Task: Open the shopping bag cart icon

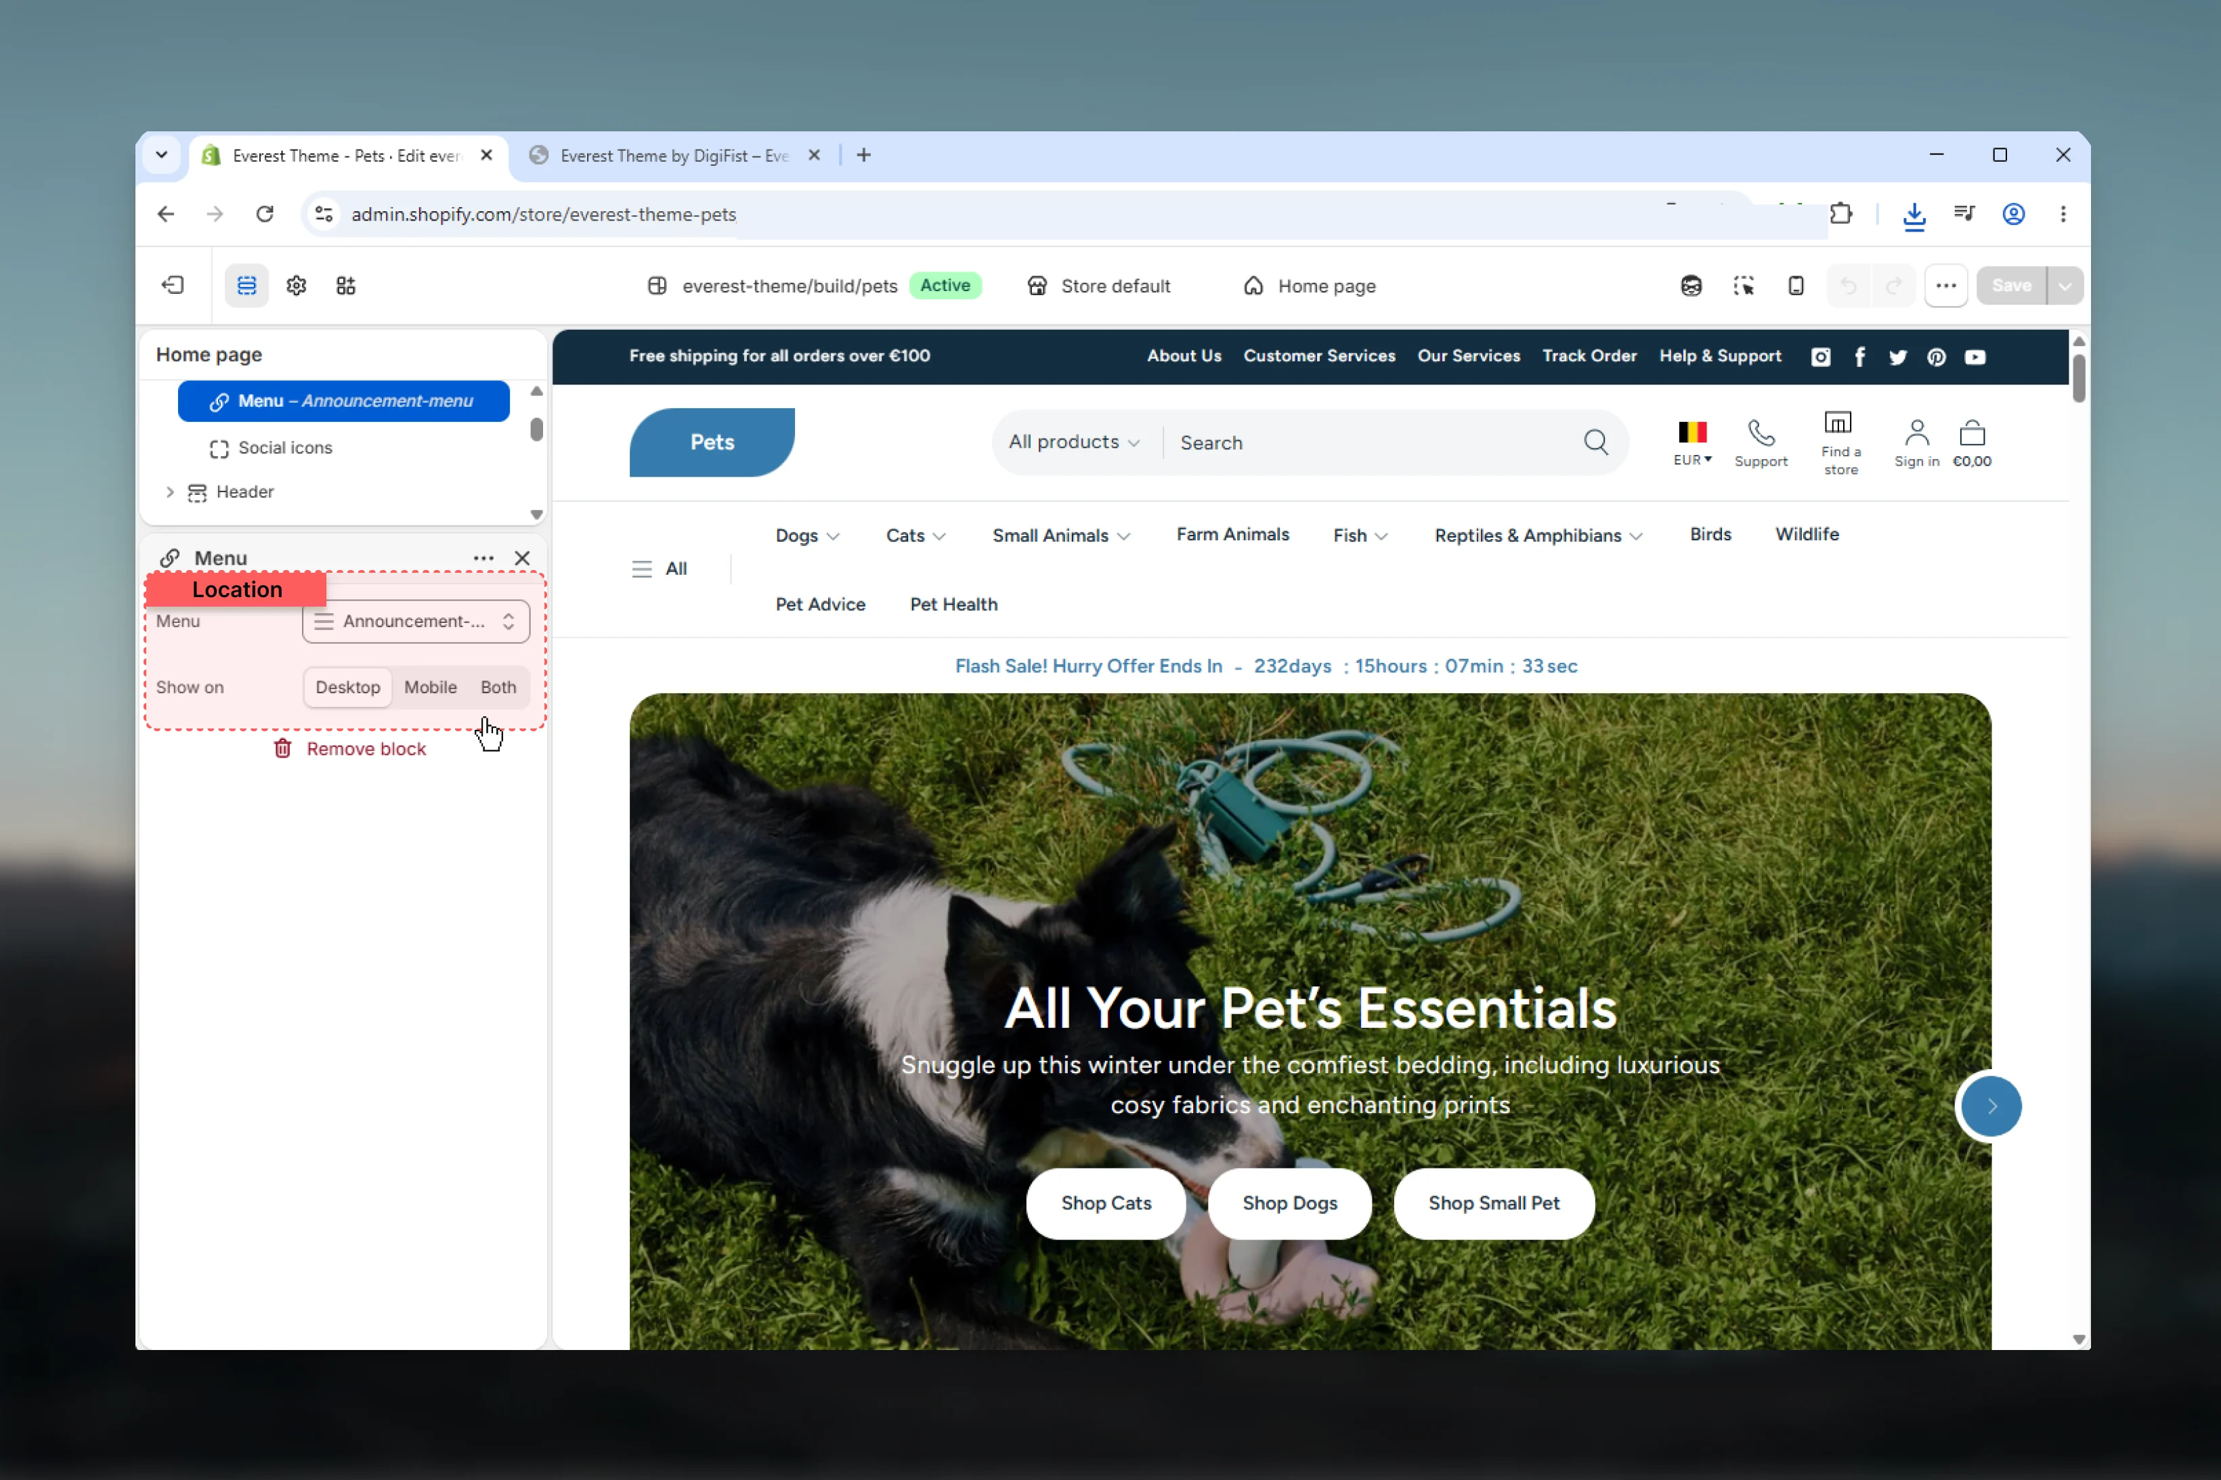Action: coord(1972,433)
